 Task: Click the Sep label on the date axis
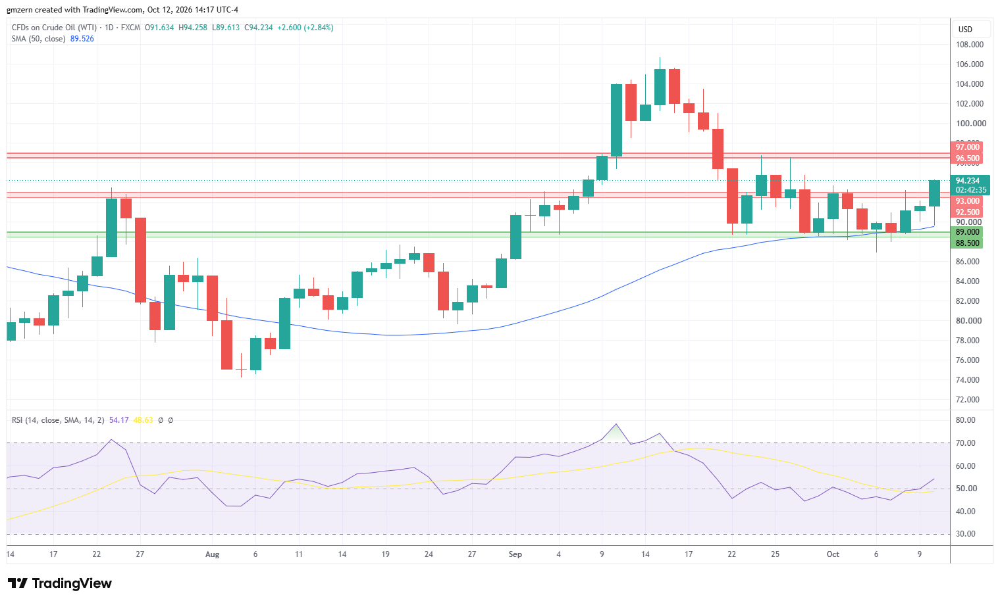(515, 554)
